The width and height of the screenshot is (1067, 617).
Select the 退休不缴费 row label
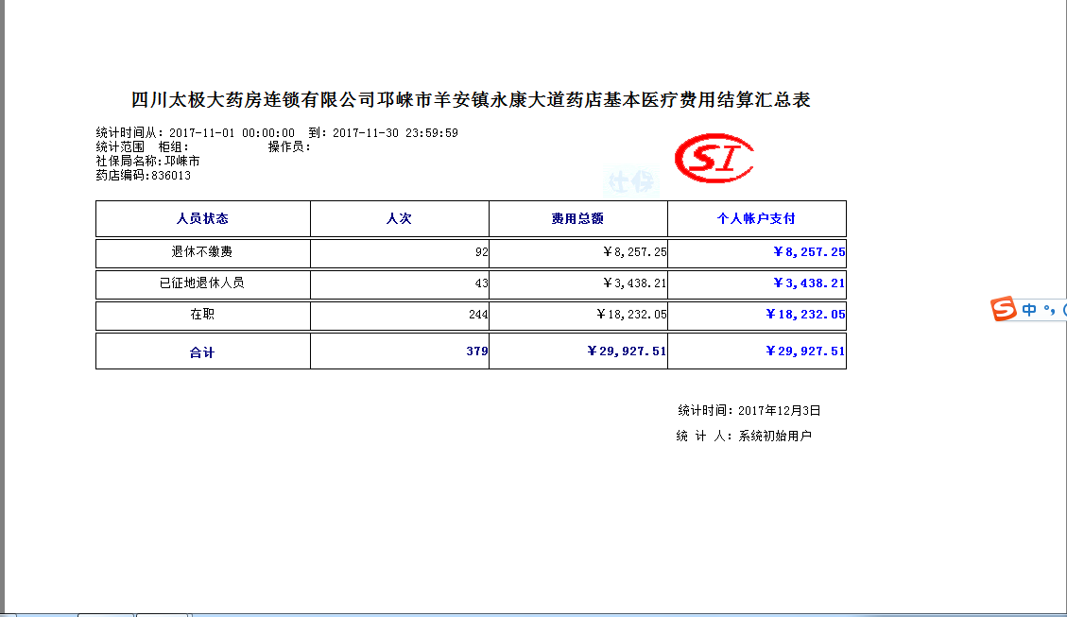(x=202, y=251)
